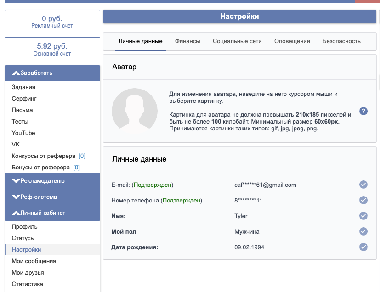Image resolution: width=380 pixels, height=292 pixels.
Task: Collapse the Личный кабинет menu section
Action: pyautogui.click(x=52, y=213)
